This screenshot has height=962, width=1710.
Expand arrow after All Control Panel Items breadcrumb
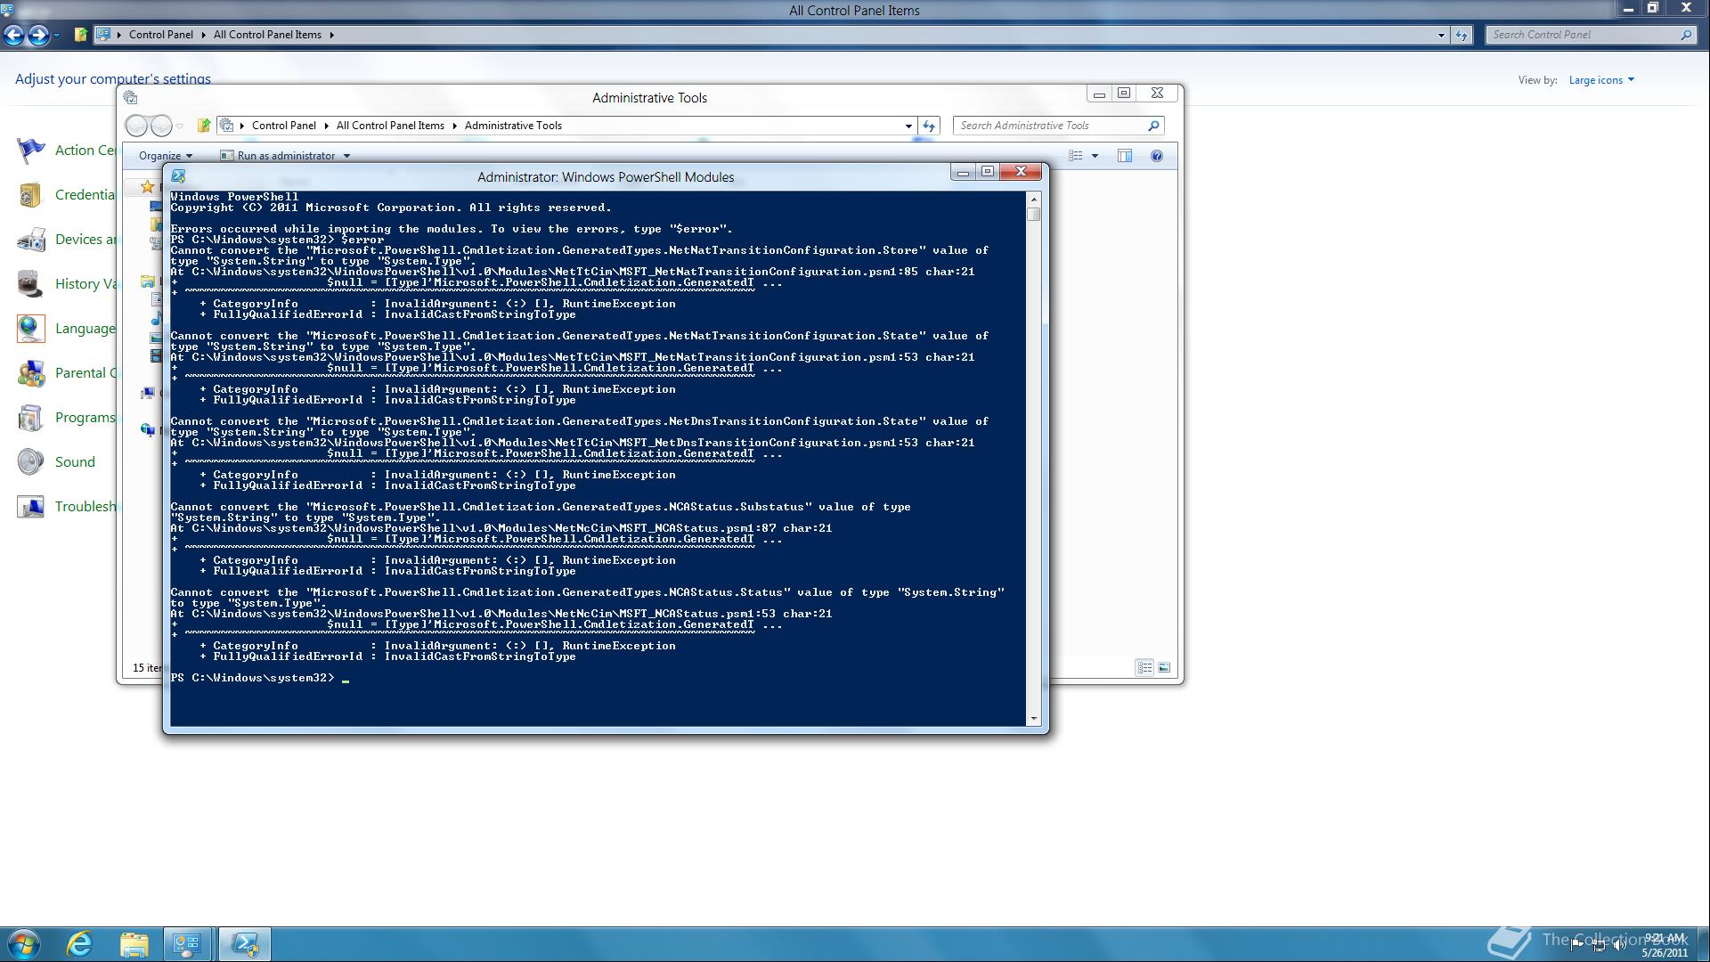pos(331,35)
